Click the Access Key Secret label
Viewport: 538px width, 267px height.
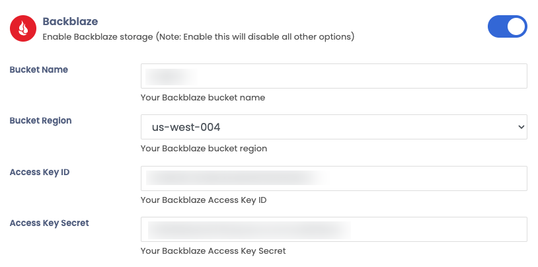(50, 223)
